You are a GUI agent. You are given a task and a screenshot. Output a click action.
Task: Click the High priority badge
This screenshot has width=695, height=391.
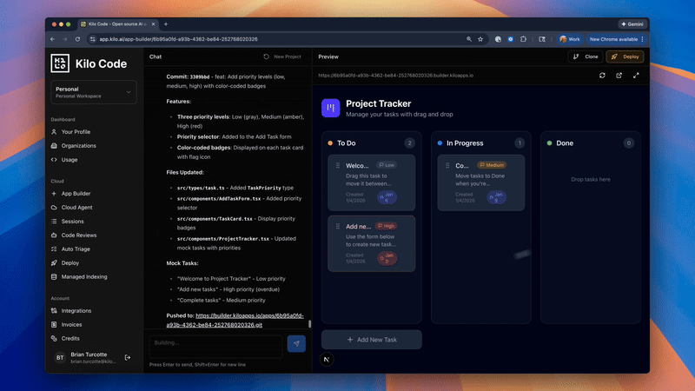tap(386, 226)
